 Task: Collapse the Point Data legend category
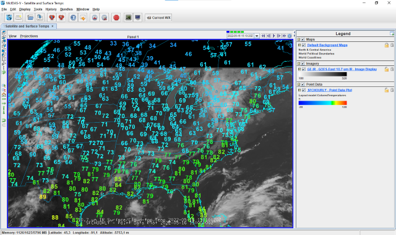click(299, 85)
